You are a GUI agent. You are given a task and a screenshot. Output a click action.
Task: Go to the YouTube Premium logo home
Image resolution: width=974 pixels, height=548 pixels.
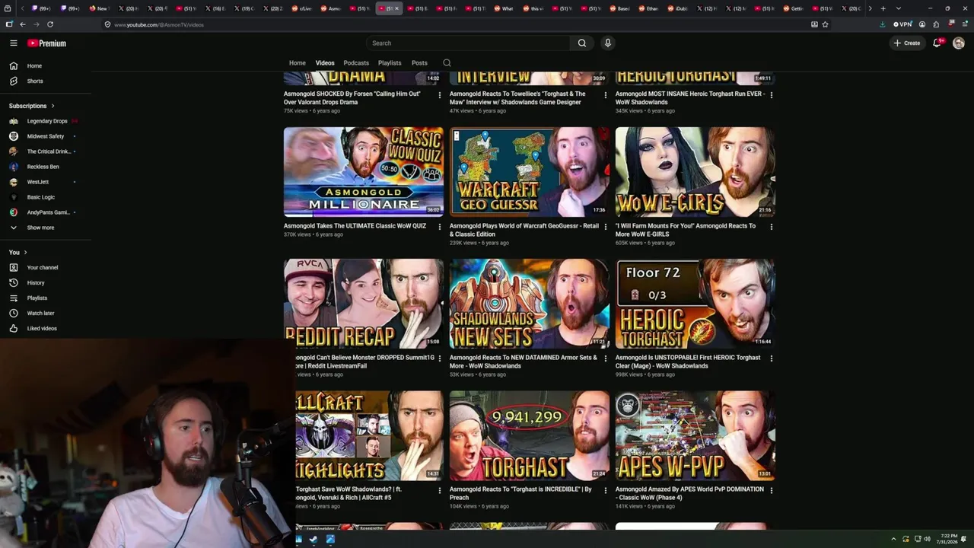point(46,43)
